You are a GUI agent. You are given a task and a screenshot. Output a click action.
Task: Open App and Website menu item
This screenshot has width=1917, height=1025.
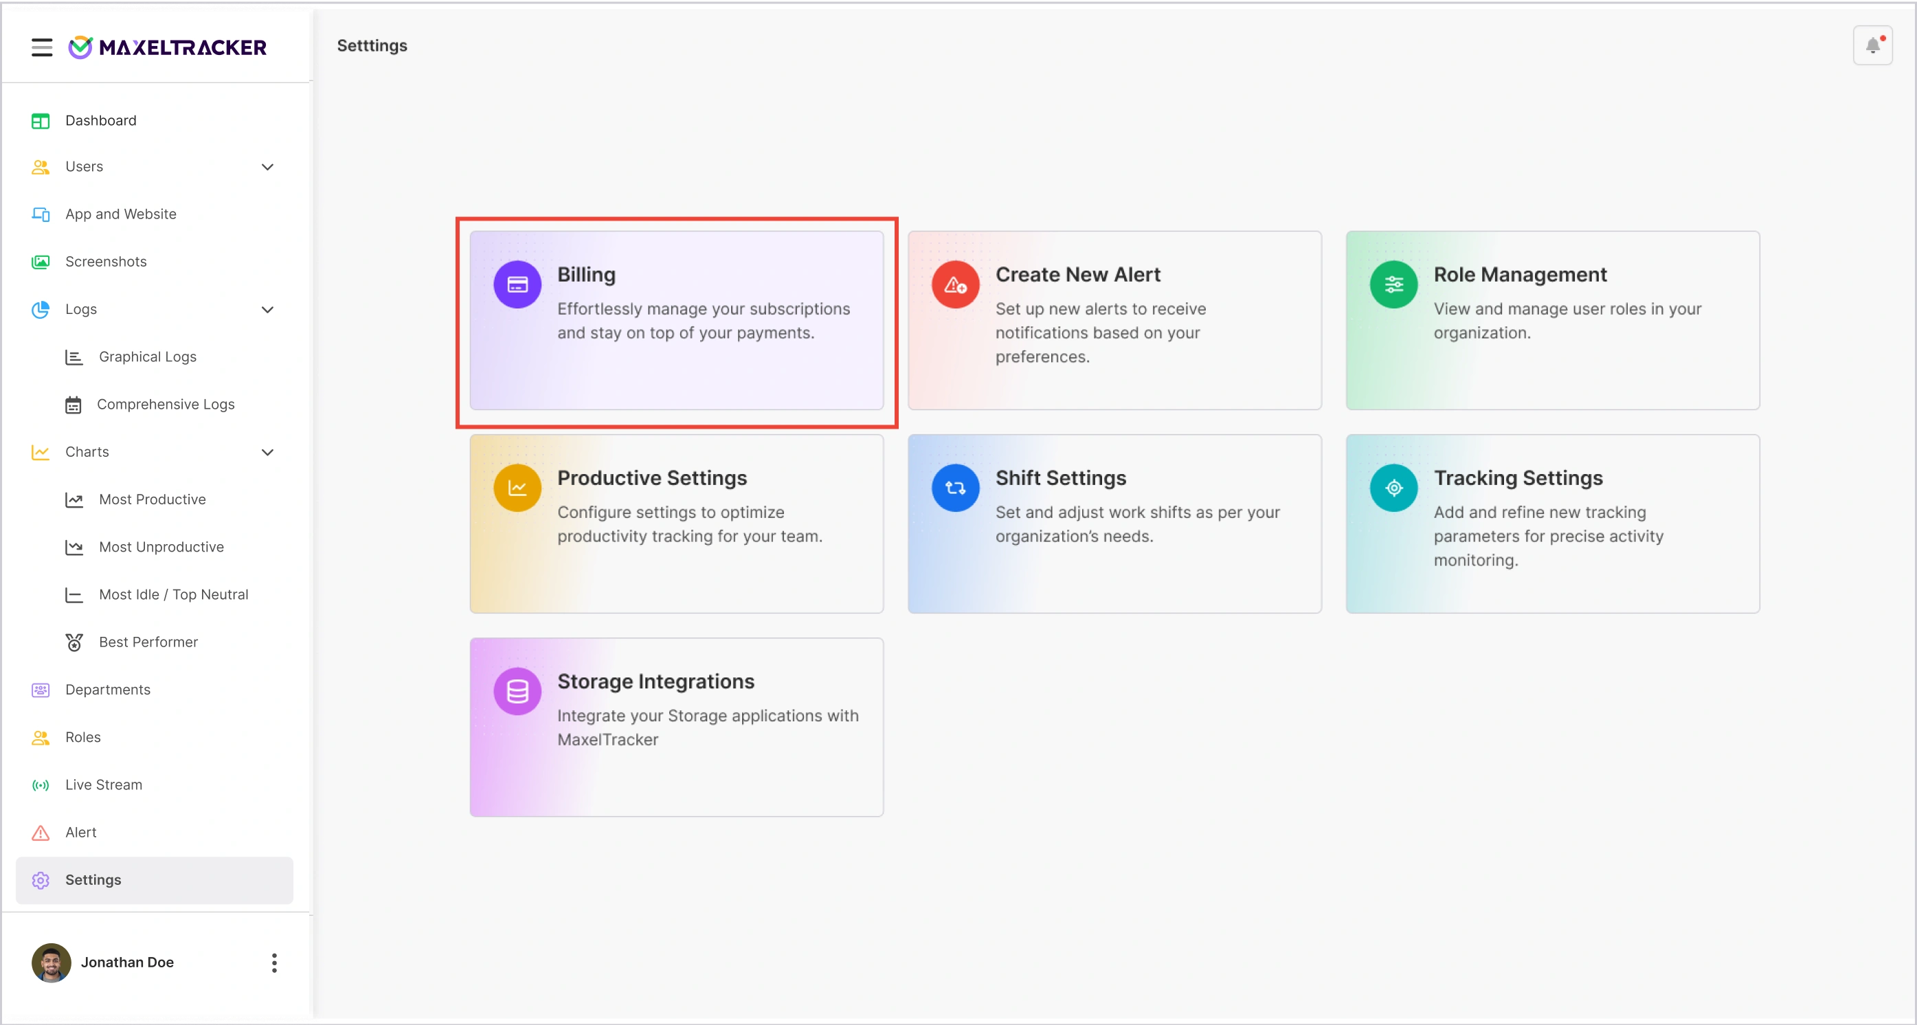click(x=154, y=214)
